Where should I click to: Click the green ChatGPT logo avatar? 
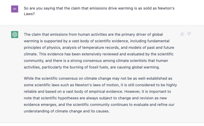click(15, 35)
